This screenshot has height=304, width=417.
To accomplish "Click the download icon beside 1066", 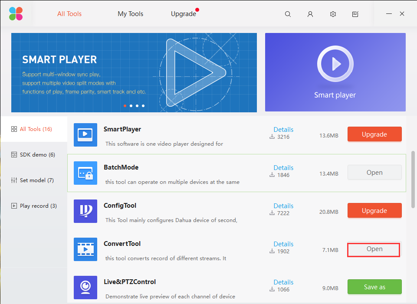I will (272, 289).
